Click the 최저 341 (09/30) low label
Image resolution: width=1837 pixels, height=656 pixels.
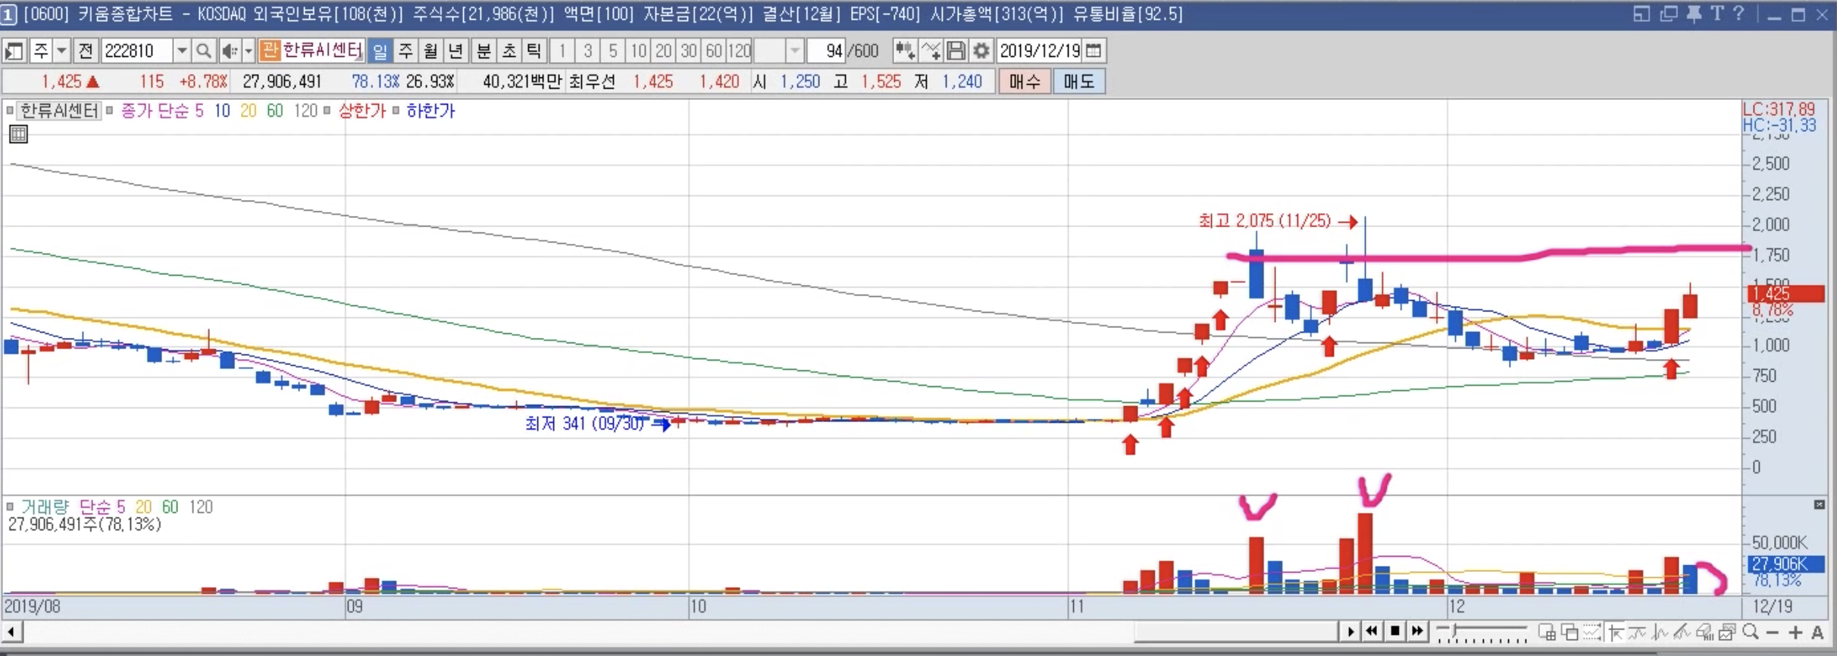pyautogui.click(x=584, y=423)
